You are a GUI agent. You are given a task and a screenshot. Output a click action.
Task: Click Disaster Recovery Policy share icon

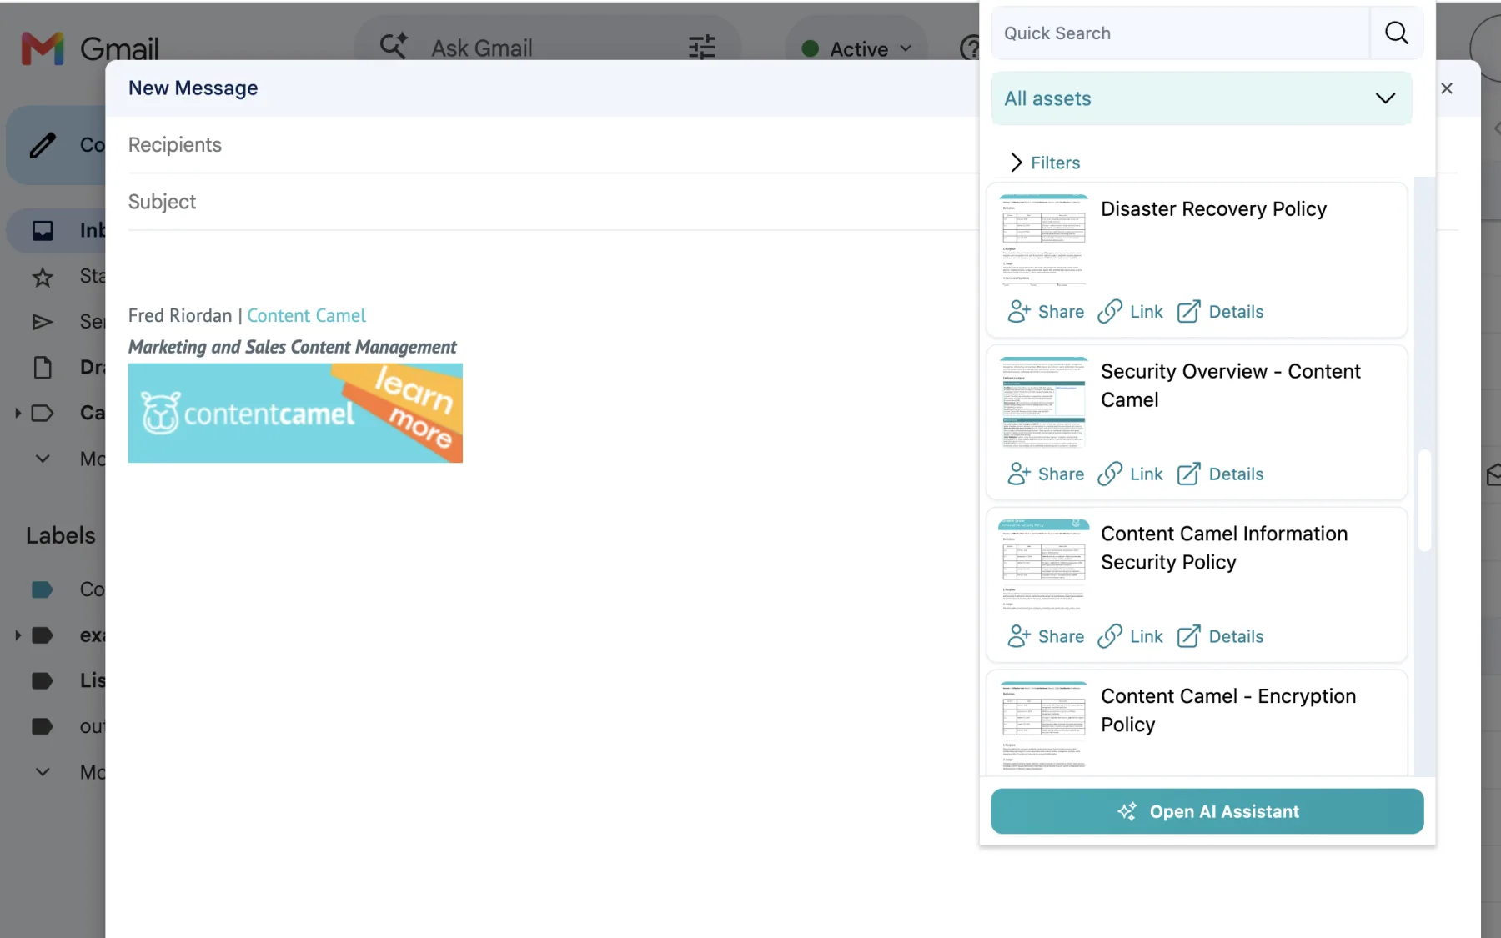point(1019,312)
